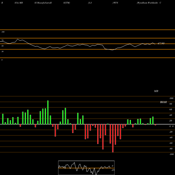Image resolution: width=175 pixels, height=175 pixels.
Task: Click the -29 label in mini chart
Action: coord(113,170)
